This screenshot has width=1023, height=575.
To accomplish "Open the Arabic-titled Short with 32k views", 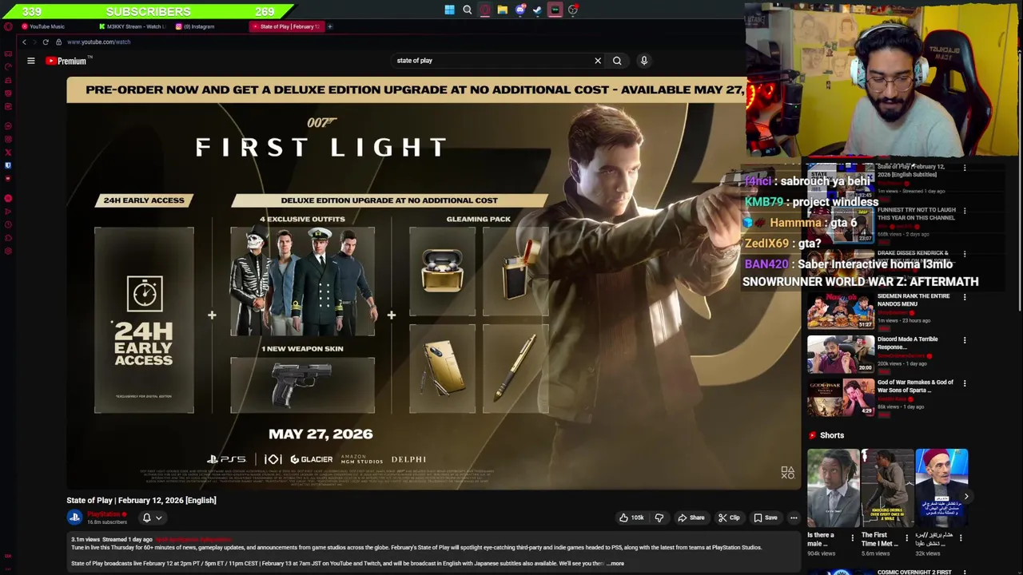I will click(x=941, y=487).
